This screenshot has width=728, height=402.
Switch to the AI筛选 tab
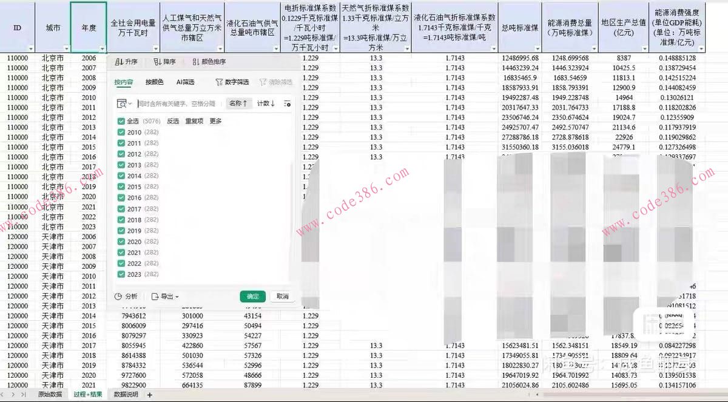185,82
